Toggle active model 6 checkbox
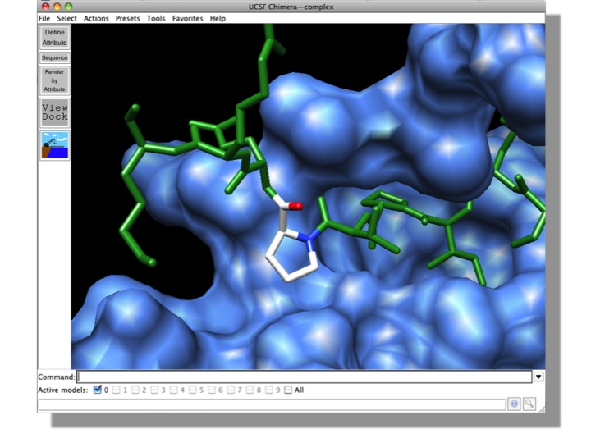 click(x=212, y=390)
